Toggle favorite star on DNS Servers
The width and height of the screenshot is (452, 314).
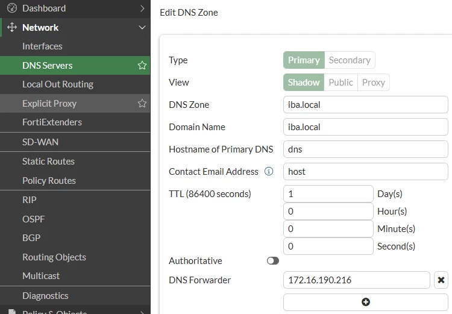(142, 66)
